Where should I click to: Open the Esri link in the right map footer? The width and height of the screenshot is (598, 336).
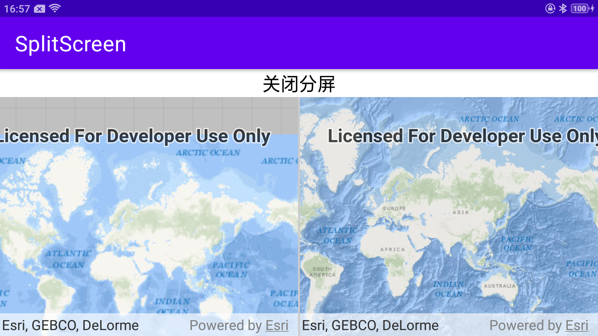pos(577,325)
